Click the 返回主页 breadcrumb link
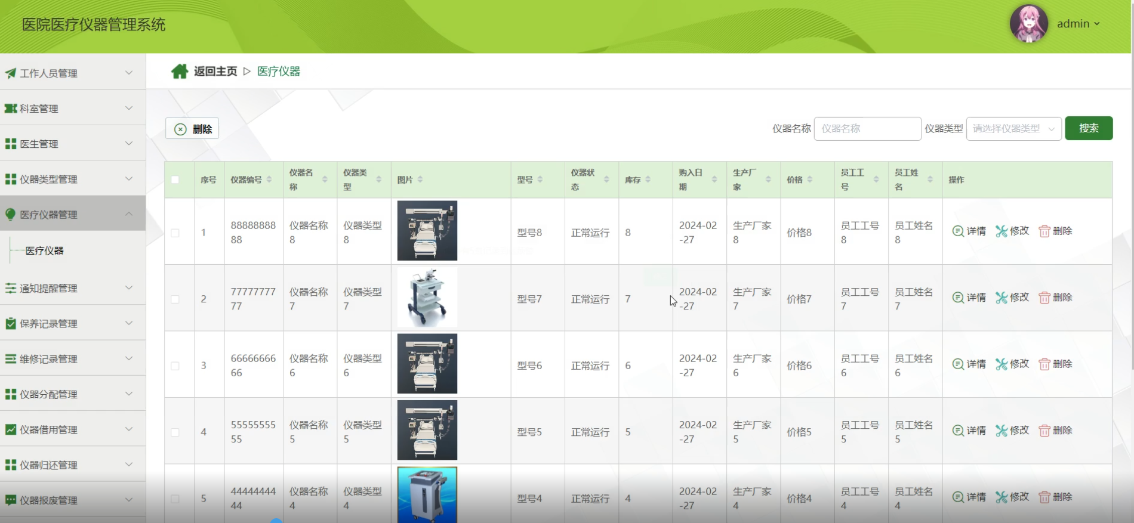This screenshot has height=523, width=1134. pyautogui.click(x=215, y=72)
